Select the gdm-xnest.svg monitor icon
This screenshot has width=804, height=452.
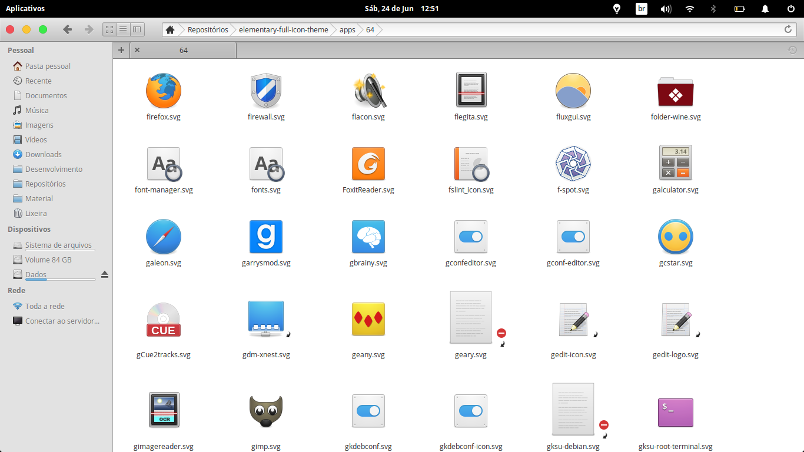(x=266, y=320)
